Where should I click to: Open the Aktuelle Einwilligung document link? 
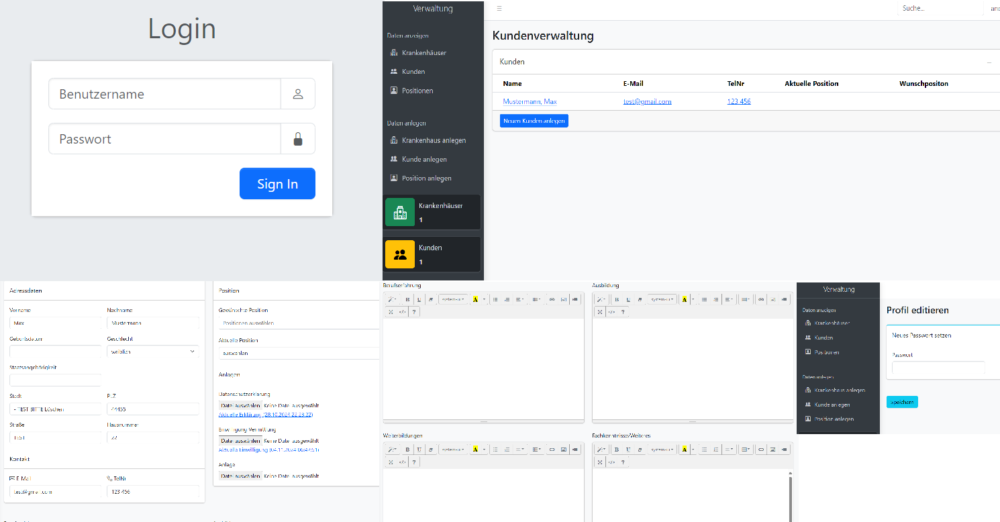pyautogui.click(x=268, y=450)
